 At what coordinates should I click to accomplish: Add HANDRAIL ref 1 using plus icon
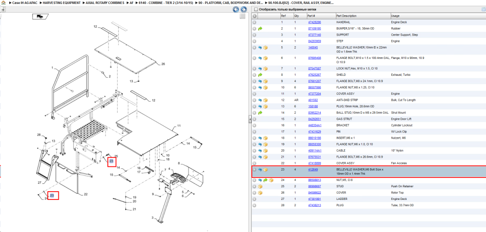pyautogui.click(x=255, y=22)
